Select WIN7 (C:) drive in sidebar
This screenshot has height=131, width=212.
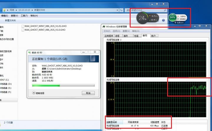[4, 80]
